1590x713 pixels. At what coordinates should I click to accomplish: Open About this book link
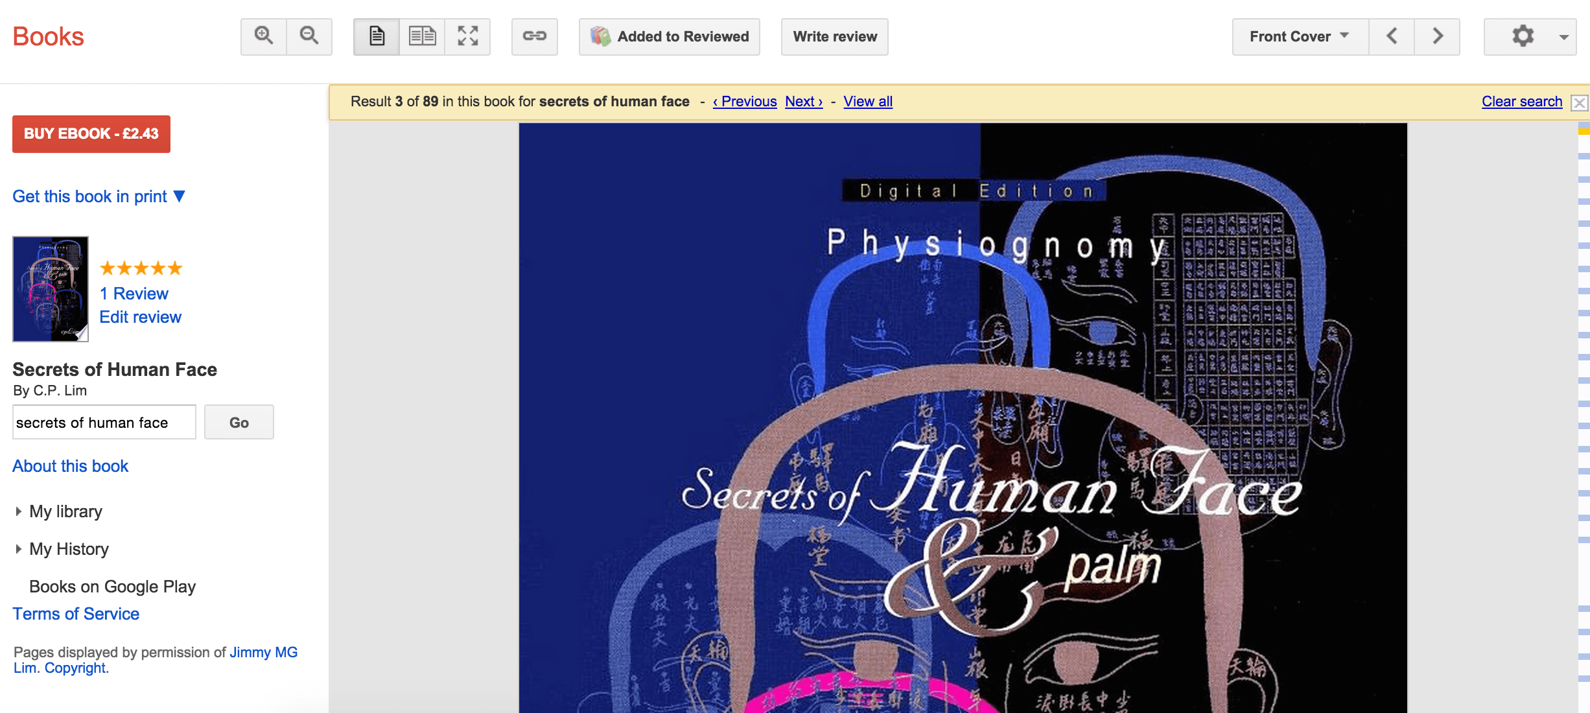(71, 466)
